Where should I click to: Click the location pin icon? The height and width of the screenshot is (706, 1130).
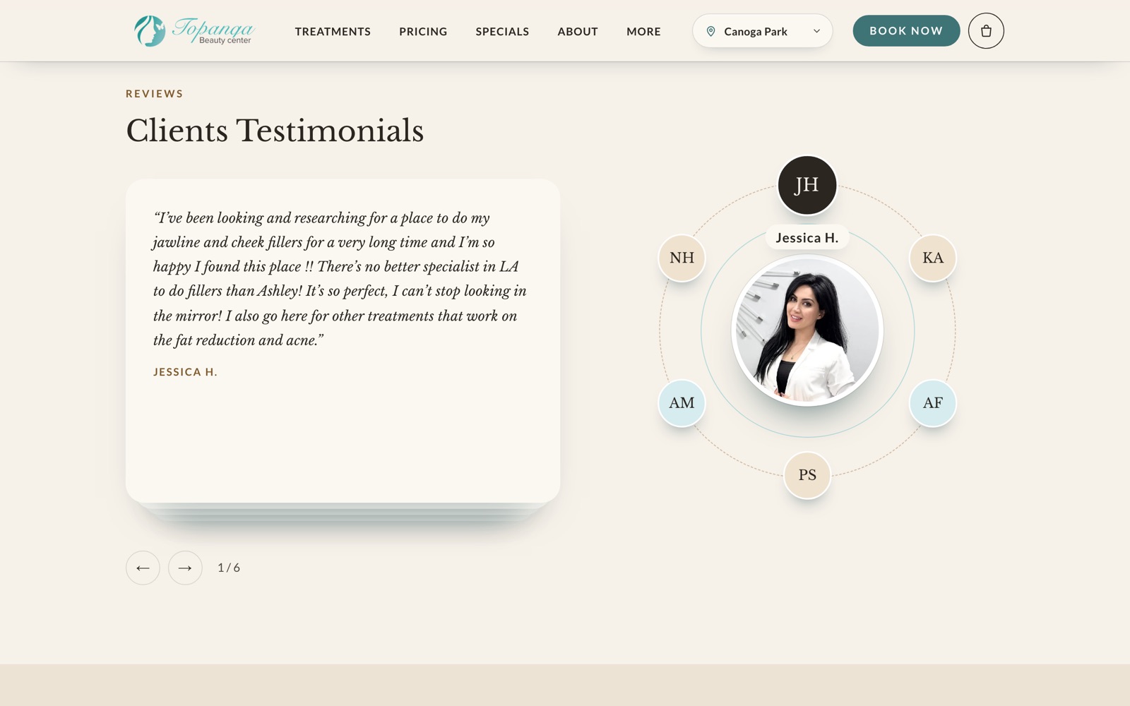(x=711, y=31)
